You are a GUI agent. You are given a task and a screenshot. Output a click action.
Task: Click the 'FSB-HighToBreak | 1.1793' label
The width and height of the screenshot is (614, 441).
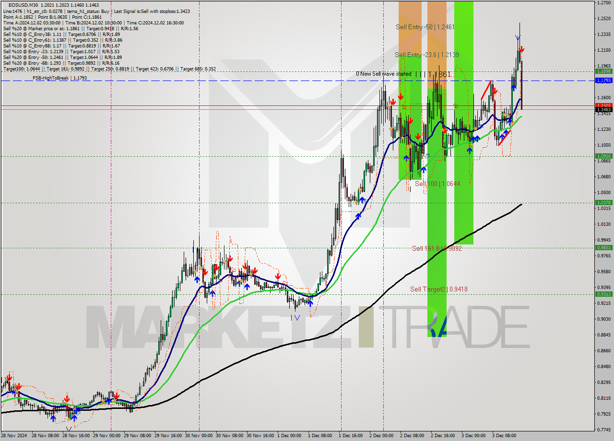pos(59,78)
